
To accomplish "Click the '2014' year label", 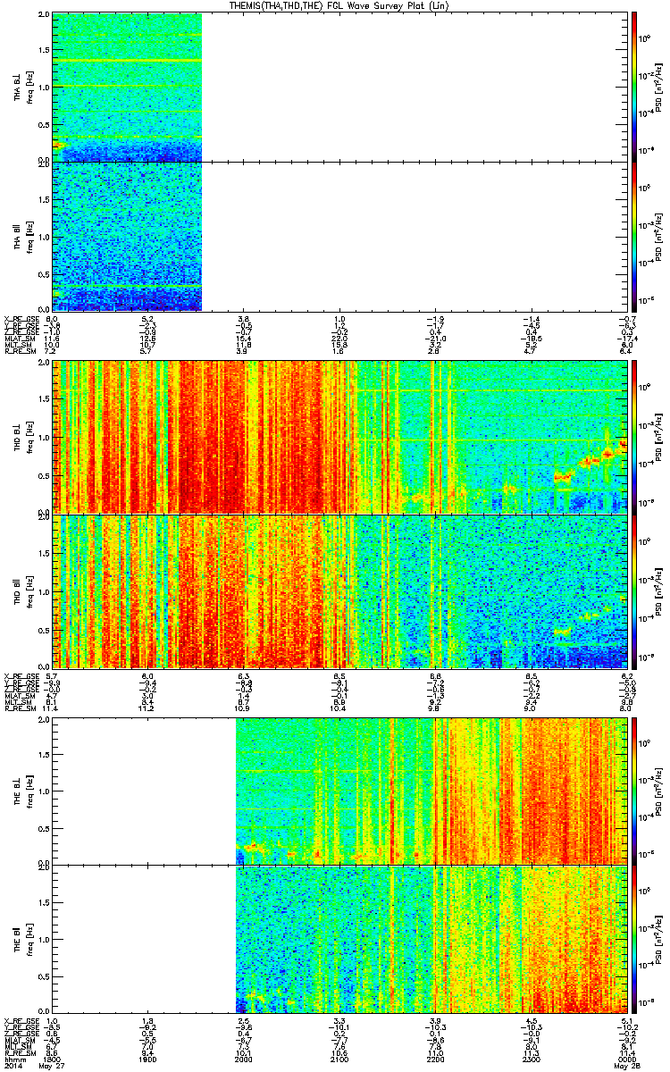I will tap(13, 1066).
